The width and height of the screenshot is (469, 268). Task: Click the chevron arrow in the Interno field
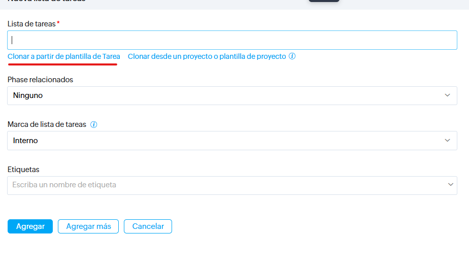[x=447, y=141]
